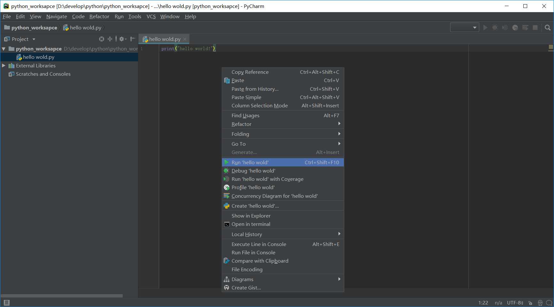The width and height of the screenshot is (554, 307).
Task: Click the Run toolbar play icon
Action: (485, 27)
